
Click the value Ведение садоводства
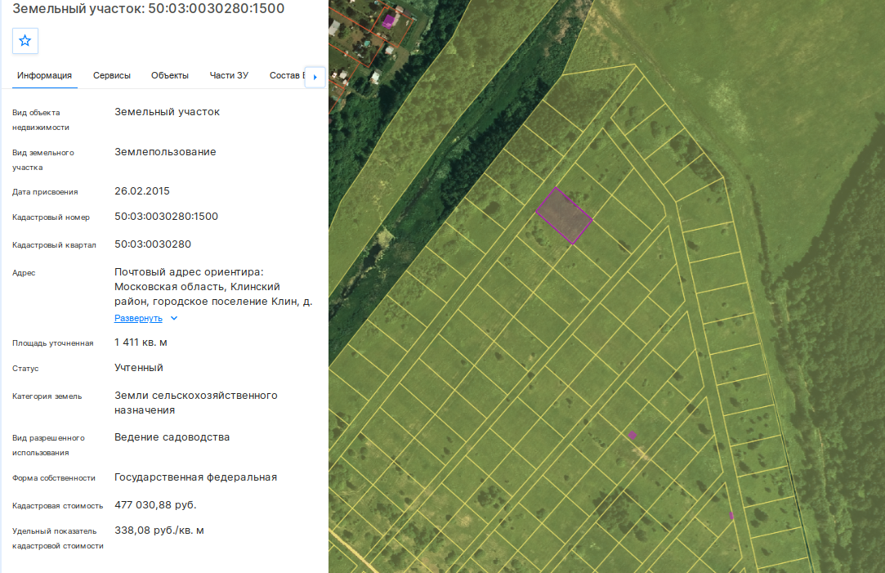tap(172, 437)
